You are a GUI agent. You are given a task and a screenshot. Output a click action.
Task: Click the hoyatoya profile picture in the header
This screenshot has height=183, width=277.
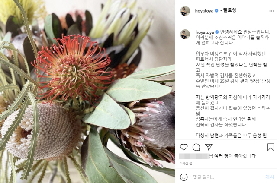185,11
